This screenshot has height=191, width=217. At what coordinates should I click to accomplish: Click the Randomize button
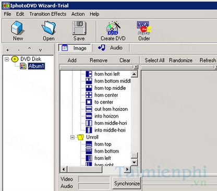pyautogui.click(x=180, y=61)
